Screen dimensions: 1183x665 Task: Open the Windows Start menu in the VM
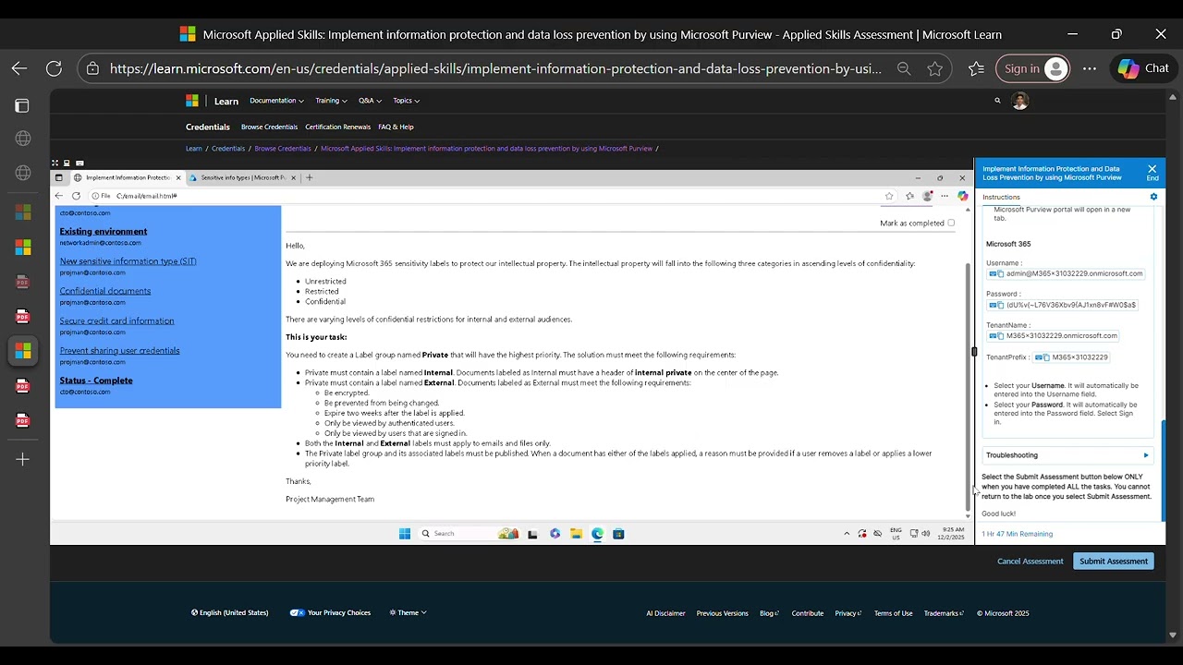[x=405, y=534]
